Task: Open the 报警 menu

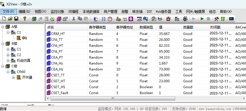Action: [125, 12]
